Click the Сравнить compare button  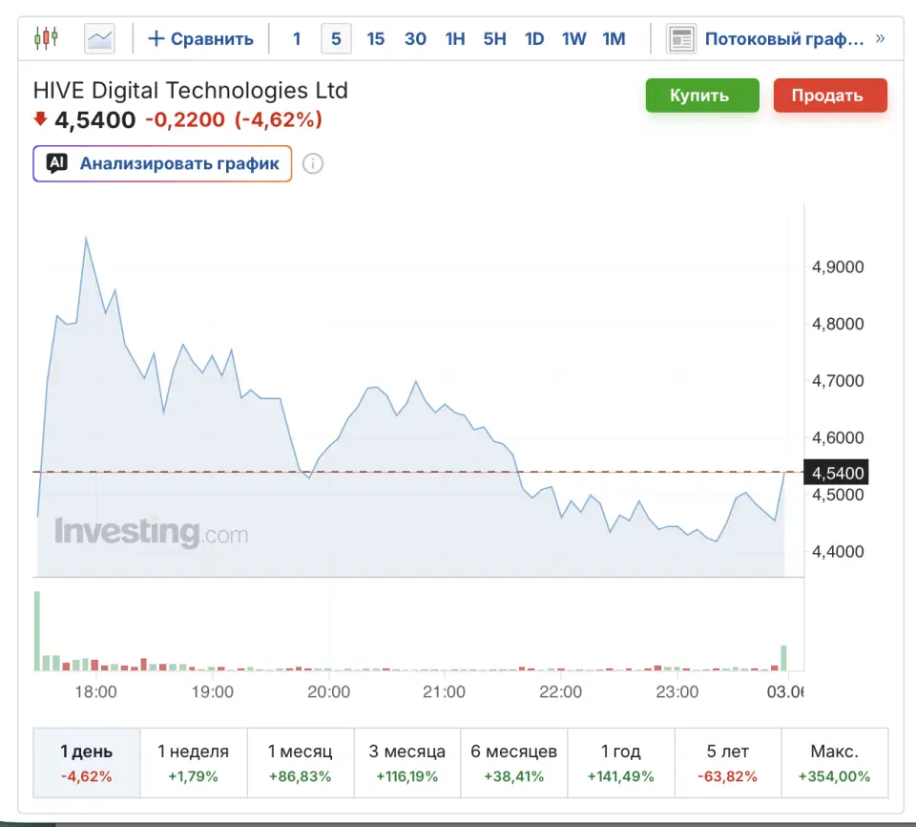[x=201, y=39]
